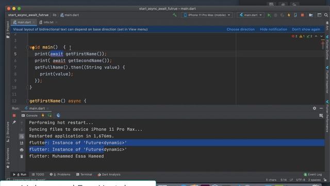
Task: Click the Debug bug icon in toolbar
Action: [x=275, y=15]
